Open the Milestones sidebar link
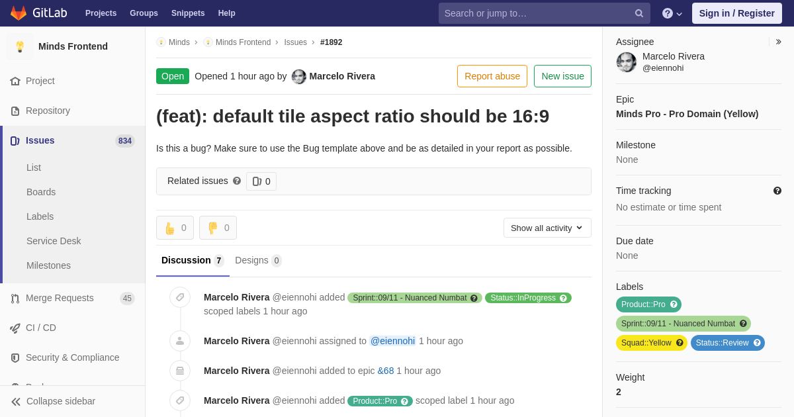 coord(48,265)
